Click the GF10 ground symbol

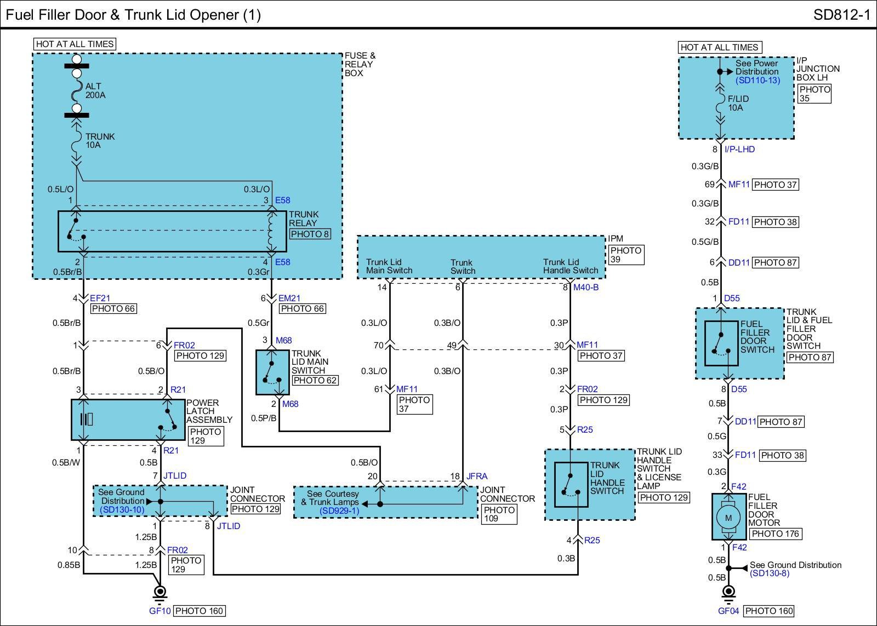160,593
